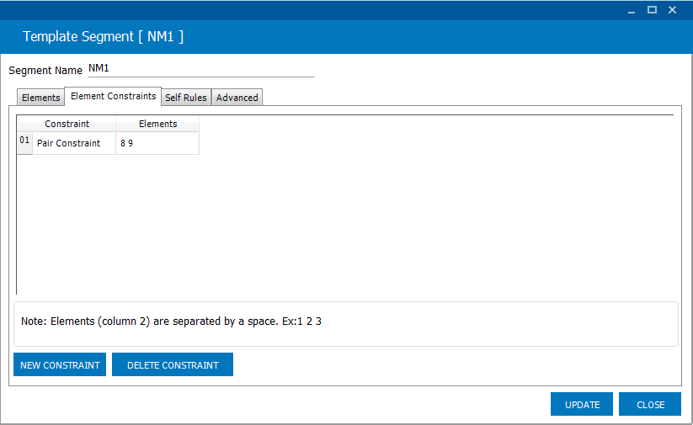Minimize the Template Segment window

[x=632, y=9]
